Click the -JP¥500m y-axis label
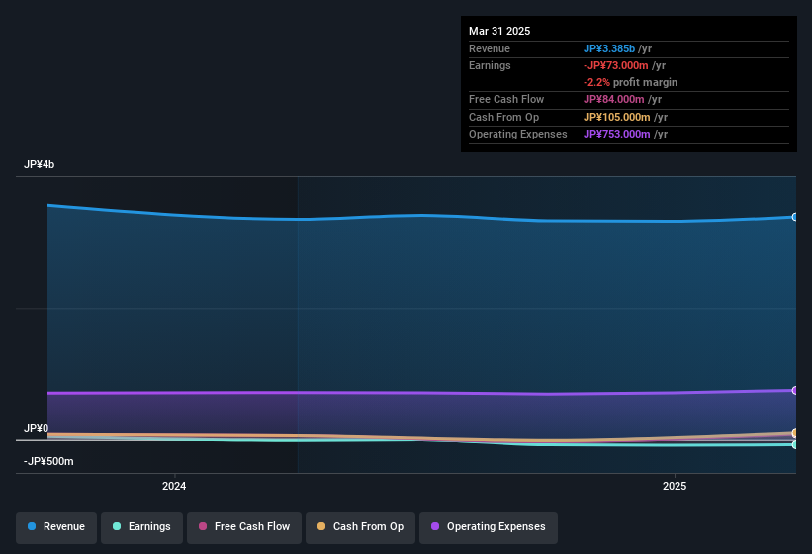 pyautogui.click(x=48, y=461)
